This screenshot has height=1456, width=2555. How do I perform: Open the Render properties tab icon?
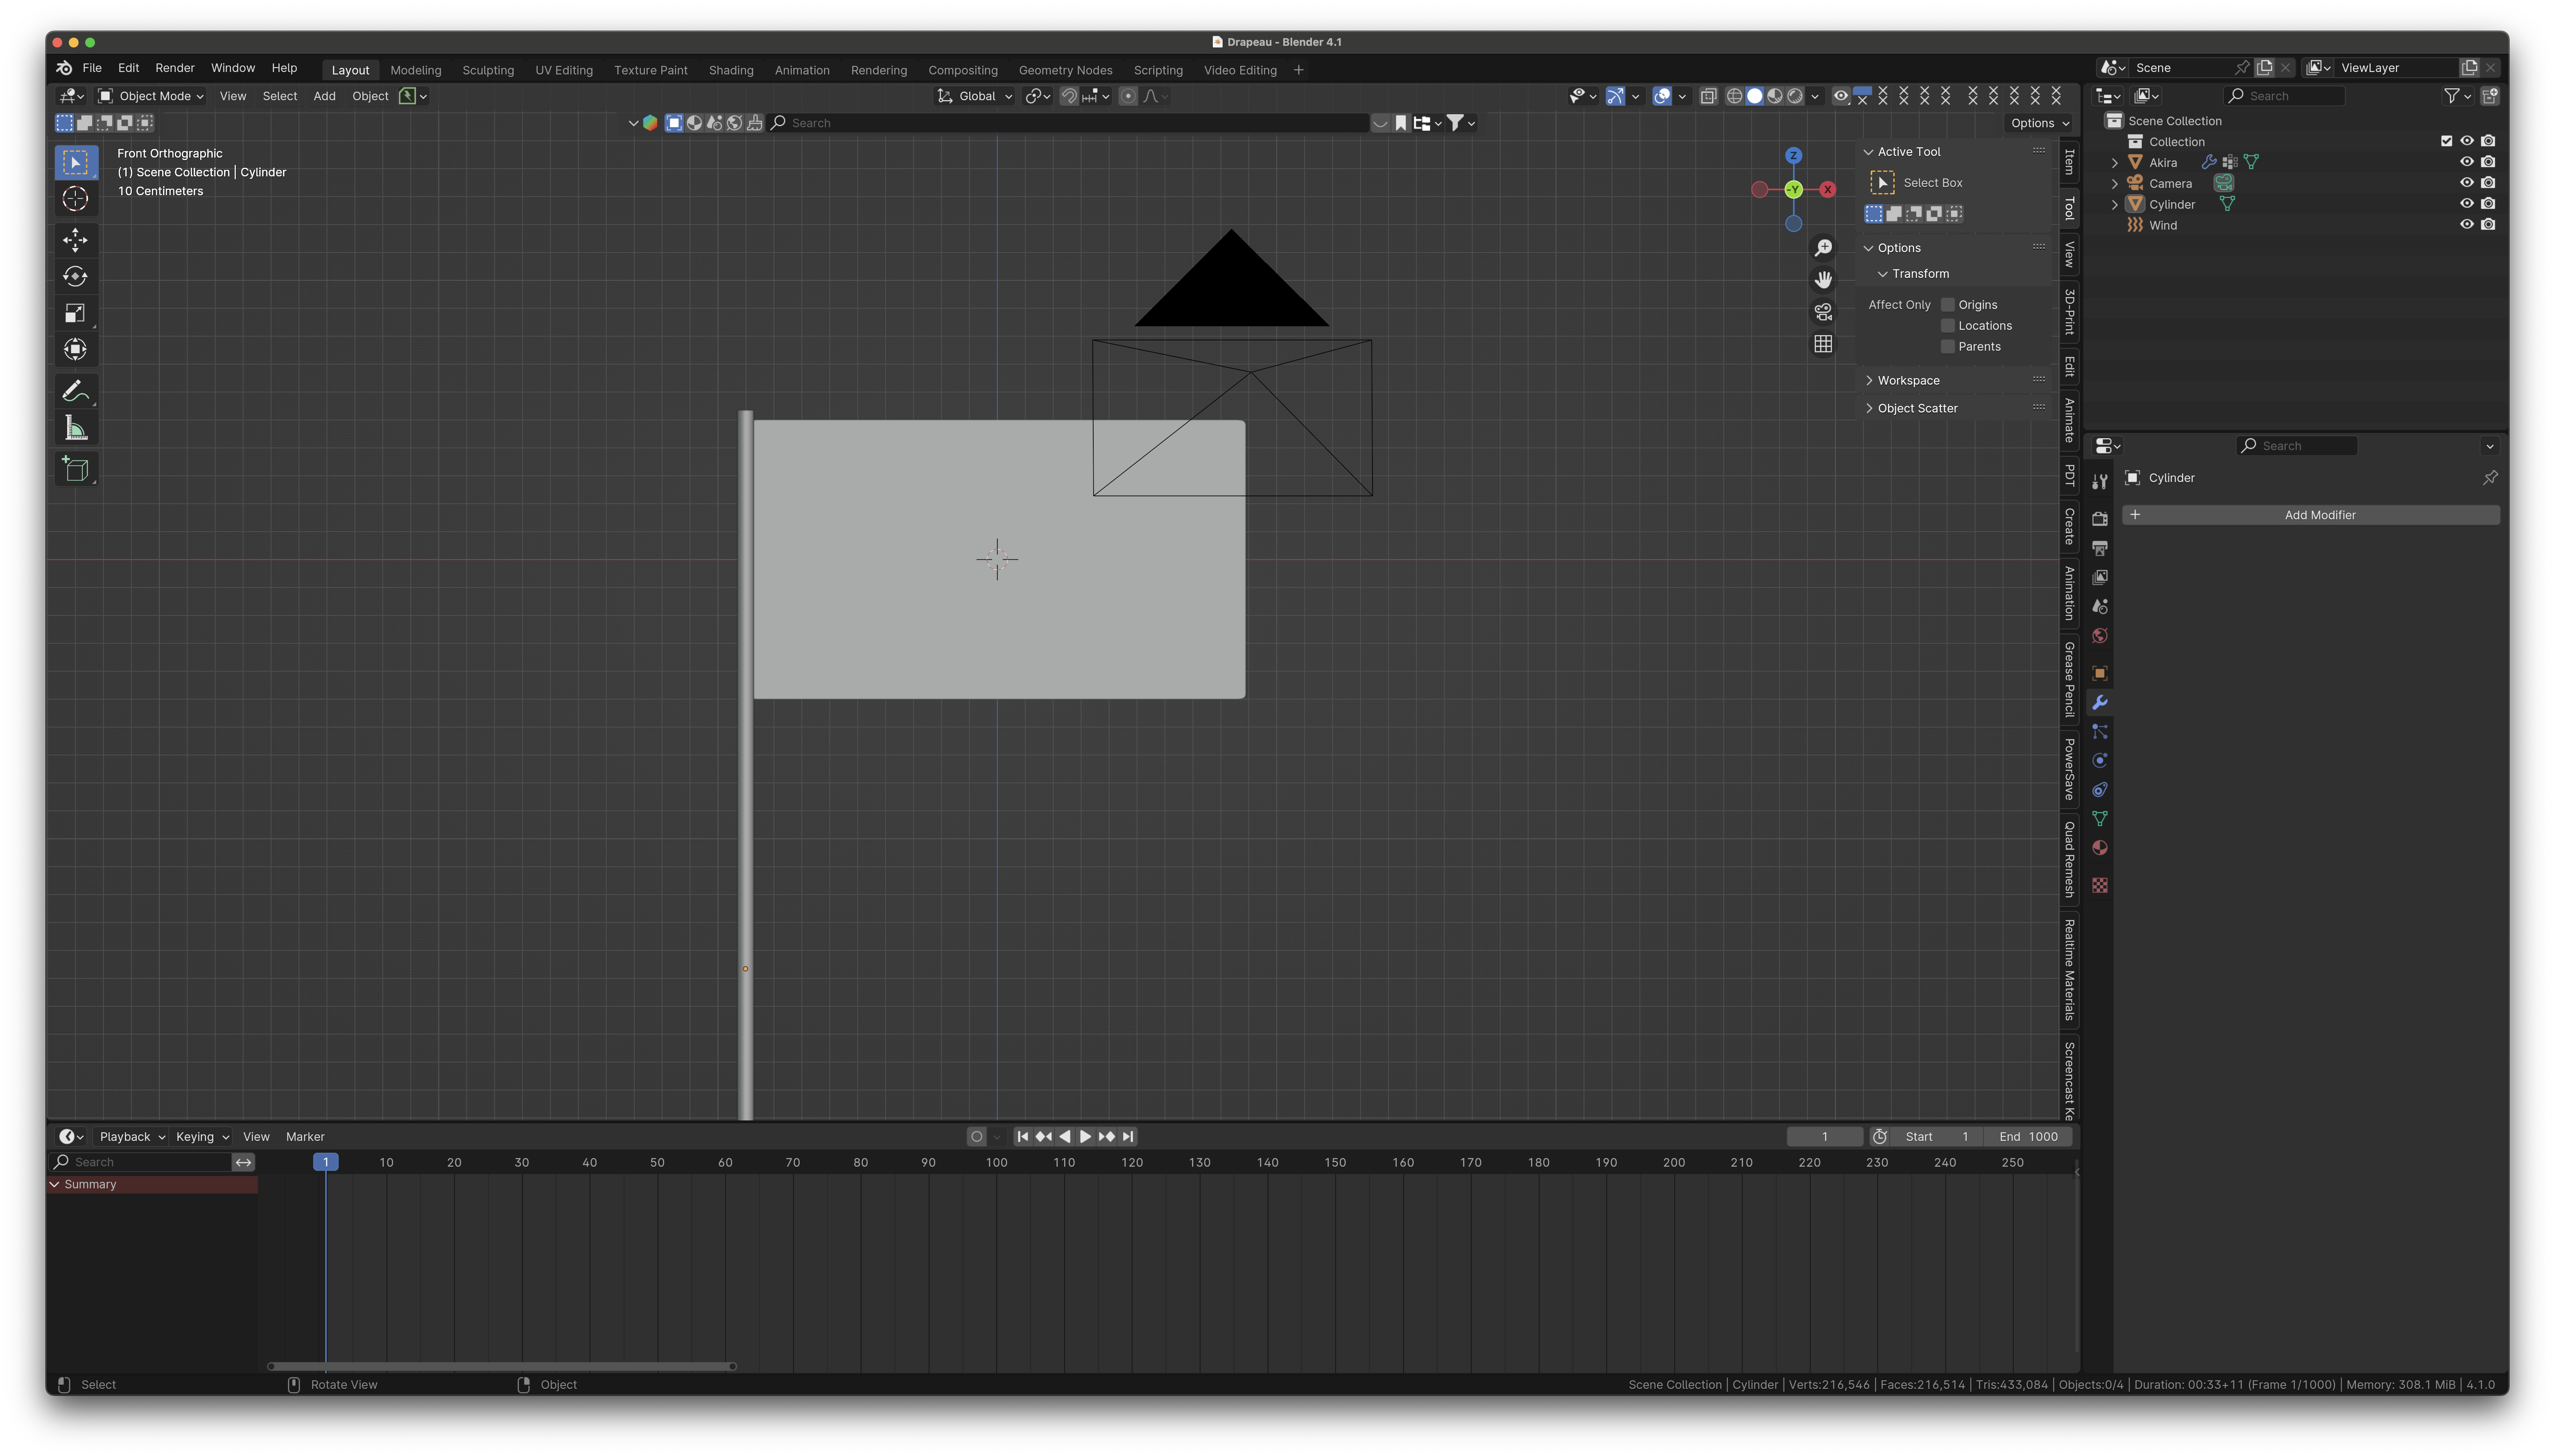click(x=2100, y=519)
